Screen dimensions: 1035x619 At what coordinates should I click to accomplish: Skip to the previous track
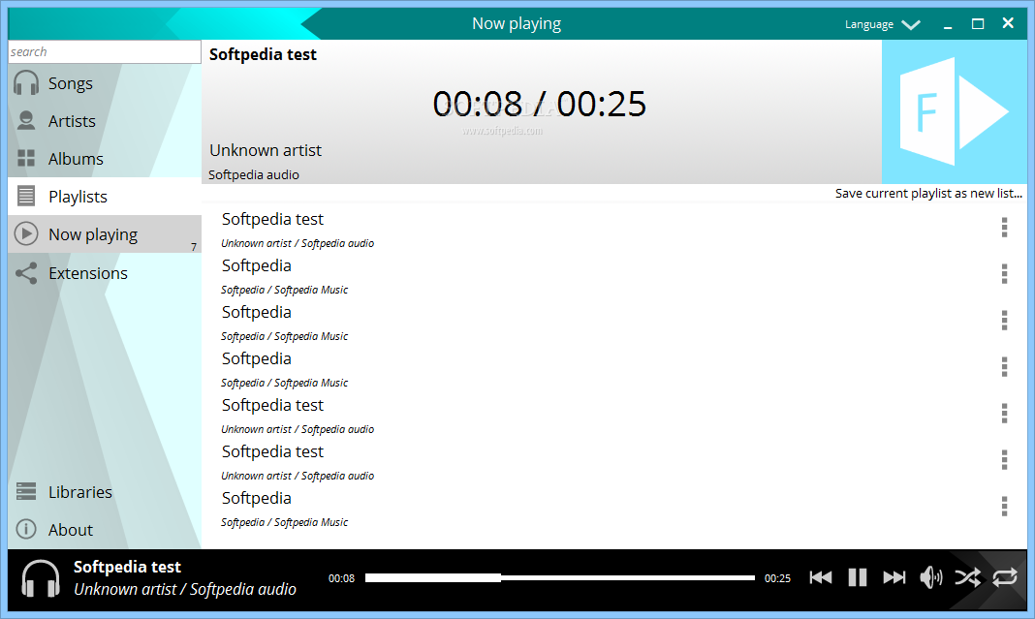[821, 578]
